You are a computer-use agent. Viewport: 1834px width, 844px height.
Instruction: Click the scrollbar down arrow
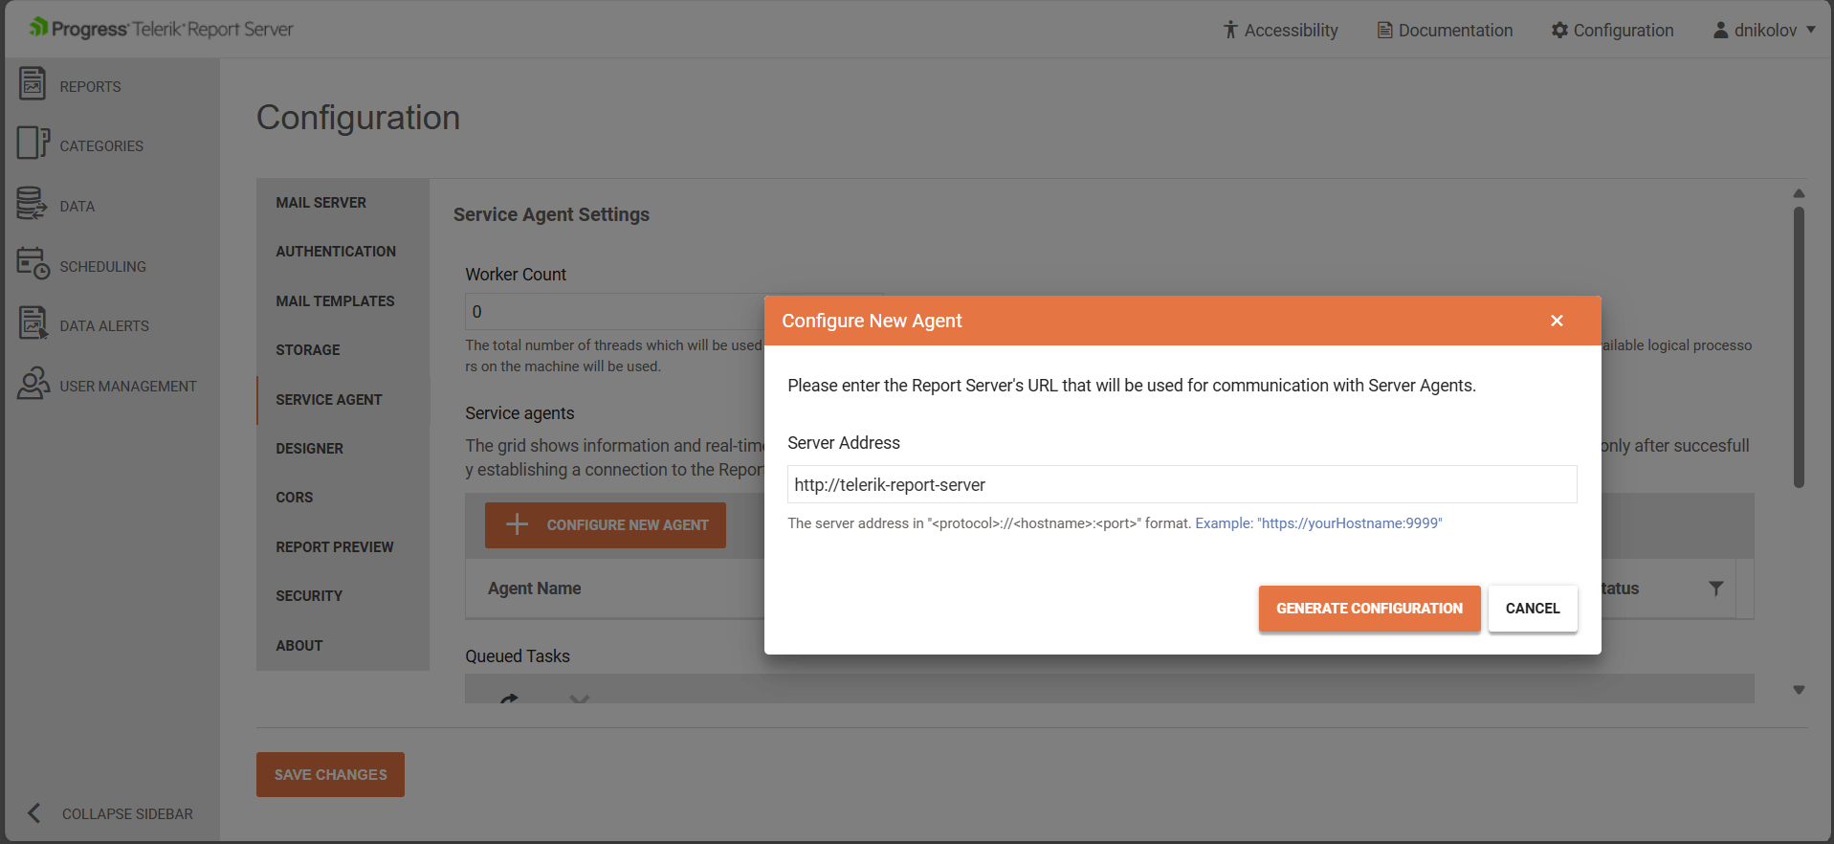coord(1799,690)
